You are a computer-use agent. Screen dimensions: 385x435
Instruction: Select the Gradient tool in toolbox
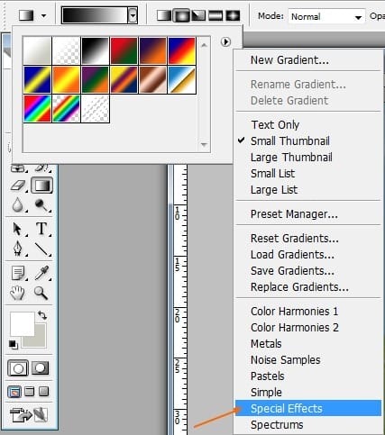(x=42, y=186)
